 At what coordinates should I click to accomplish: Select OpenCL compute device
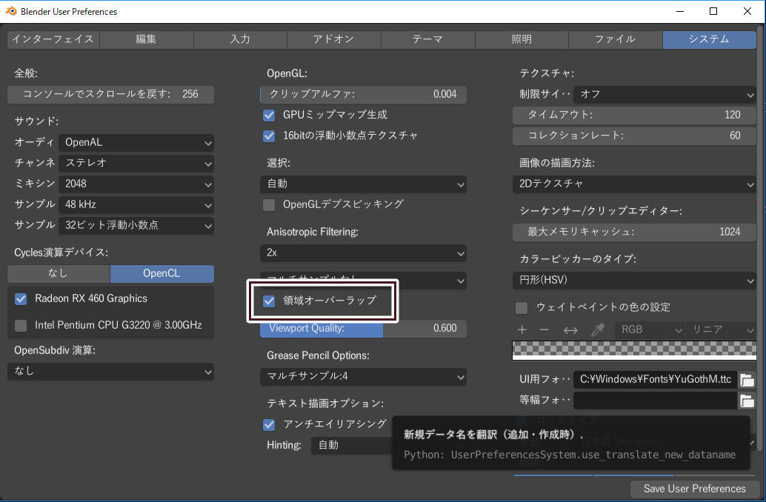click(x=162, y=273)
